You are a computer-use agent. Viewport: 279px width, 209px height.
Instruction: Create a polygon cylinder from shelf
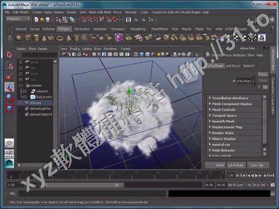[x=36, y=38]
